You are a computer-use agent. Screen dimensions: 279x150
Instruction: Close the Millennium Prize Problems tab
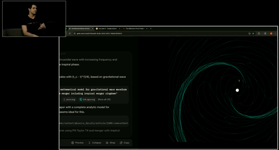click(x=147, y=28)
